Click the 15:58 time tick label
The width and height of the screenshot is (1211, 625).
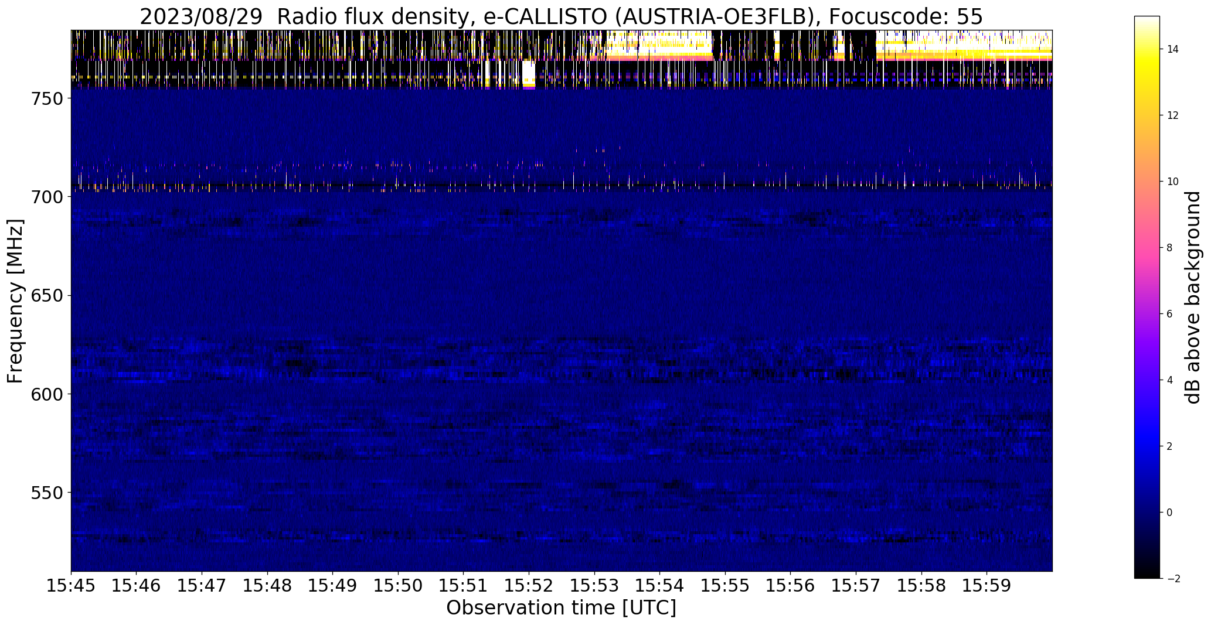pyautogui.click(x=921, y=585)
